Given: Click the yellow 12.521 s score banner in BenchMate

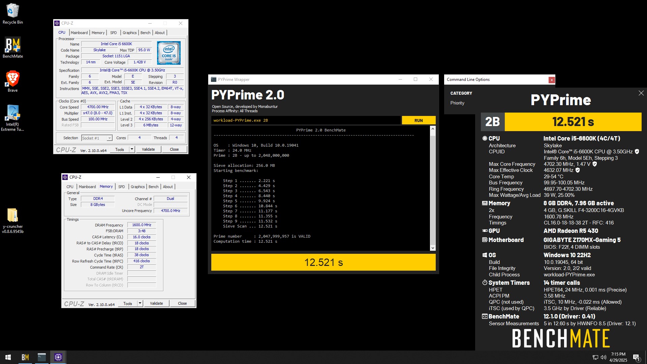Looking at the screenshot, I should pos(573,122).
